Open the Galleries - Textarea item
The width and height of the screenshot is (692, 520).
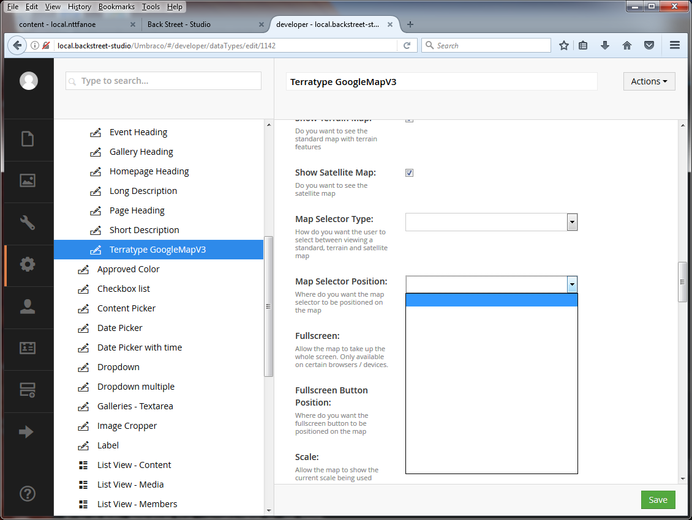coord(135,406)
